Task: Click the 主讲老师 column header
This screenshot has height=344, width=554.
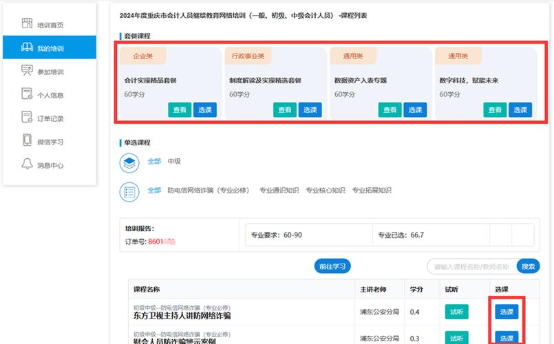Action: (x=373, y=289)
